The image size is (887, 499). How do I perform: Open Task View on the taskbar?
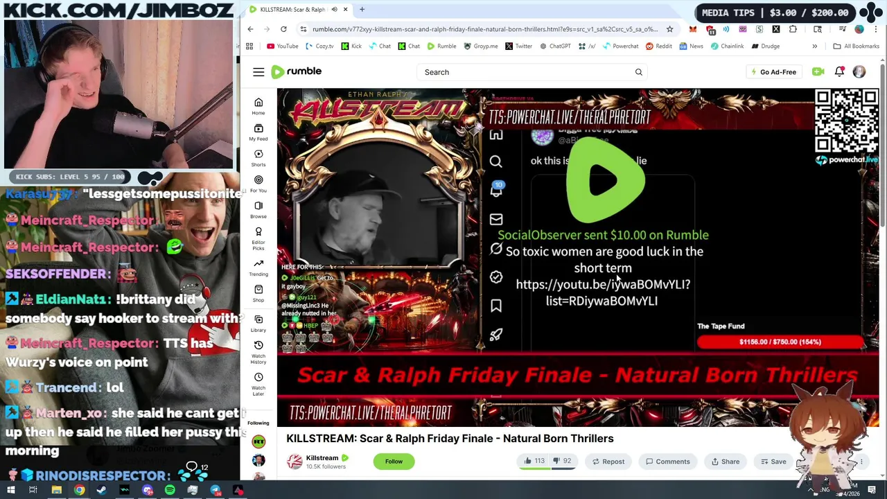(x=33, y=490)
